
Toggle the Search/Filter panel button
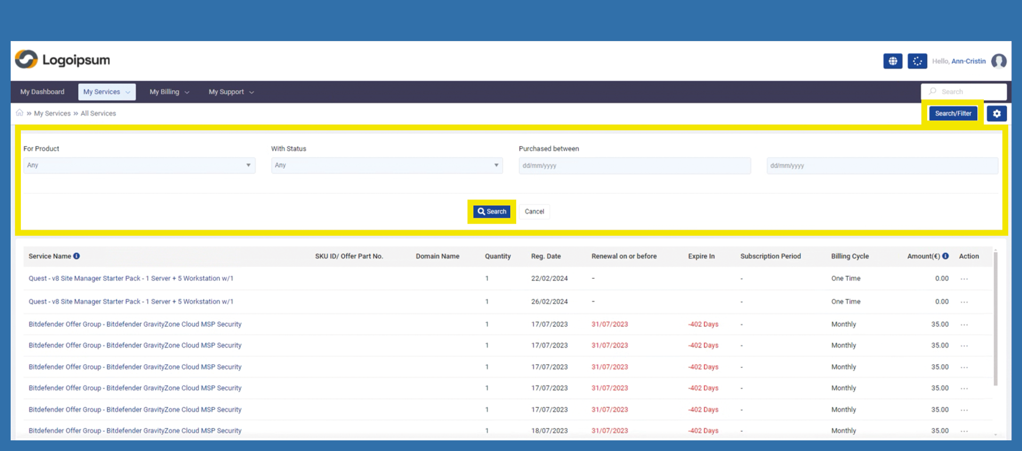pyautogui.click(x=953, y=114)
